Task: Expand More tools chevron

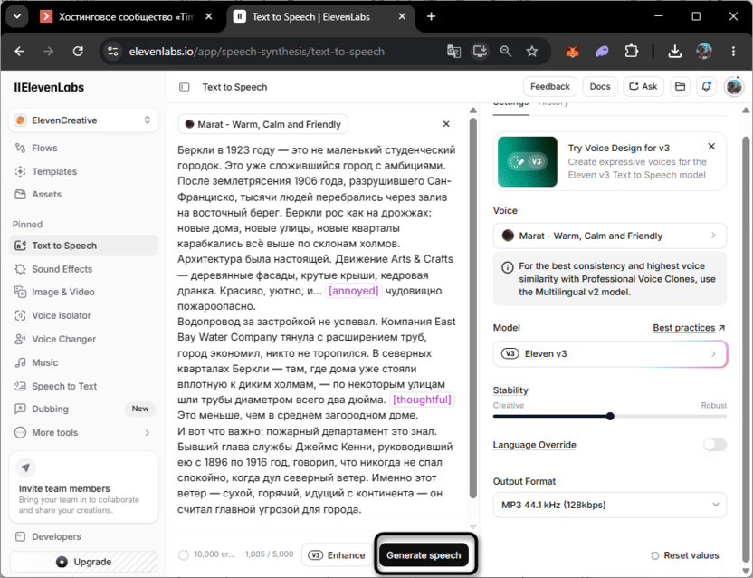Action: click(x=147, y=433)
